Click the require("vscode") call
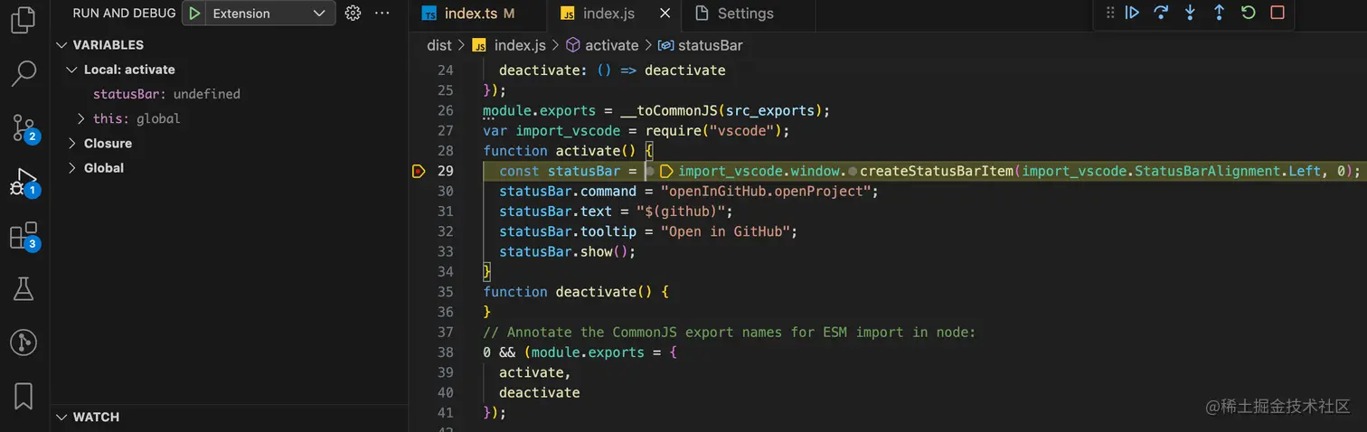Screen dimensions: 1367x432 pos(714,131)
